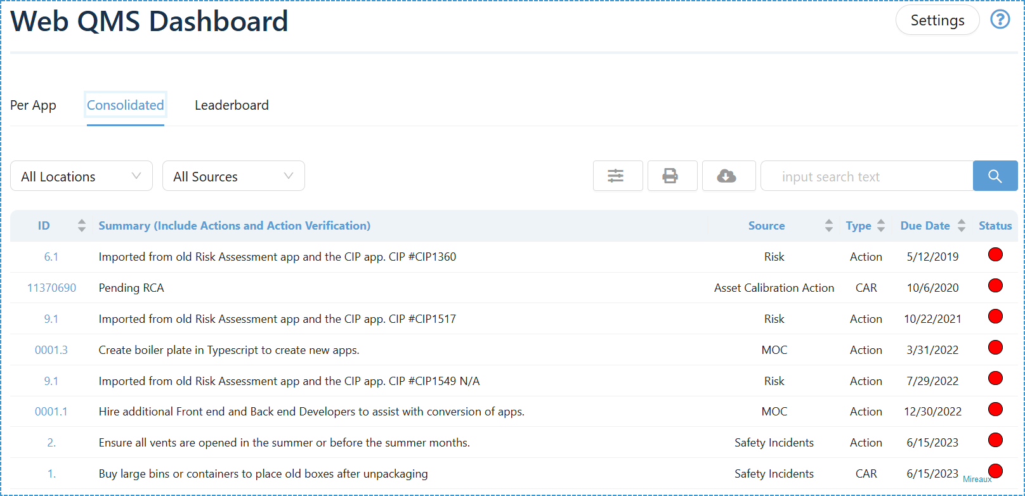Viewport: 1025px width, 496px height.
Task: Sort by Type column arrows
Action: 881,226
